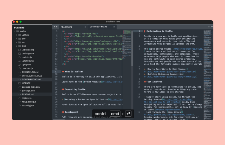Click the test folder icon

(x=20, y=46)
